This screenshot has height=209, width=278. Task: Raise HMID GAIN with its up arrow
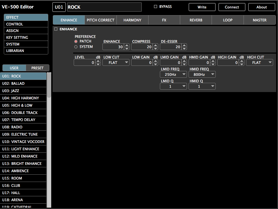tap(213, 61)
